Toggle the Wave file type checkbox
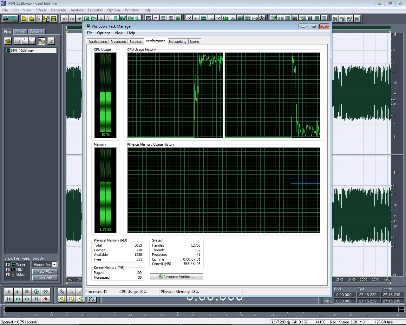 tap(8, 264)
